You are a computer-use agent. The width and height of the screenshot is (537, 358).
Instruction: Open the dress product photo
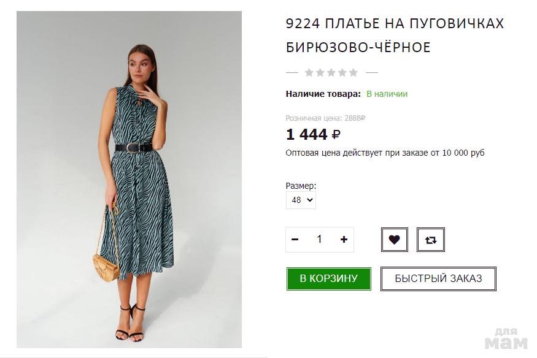coord(129,180)
